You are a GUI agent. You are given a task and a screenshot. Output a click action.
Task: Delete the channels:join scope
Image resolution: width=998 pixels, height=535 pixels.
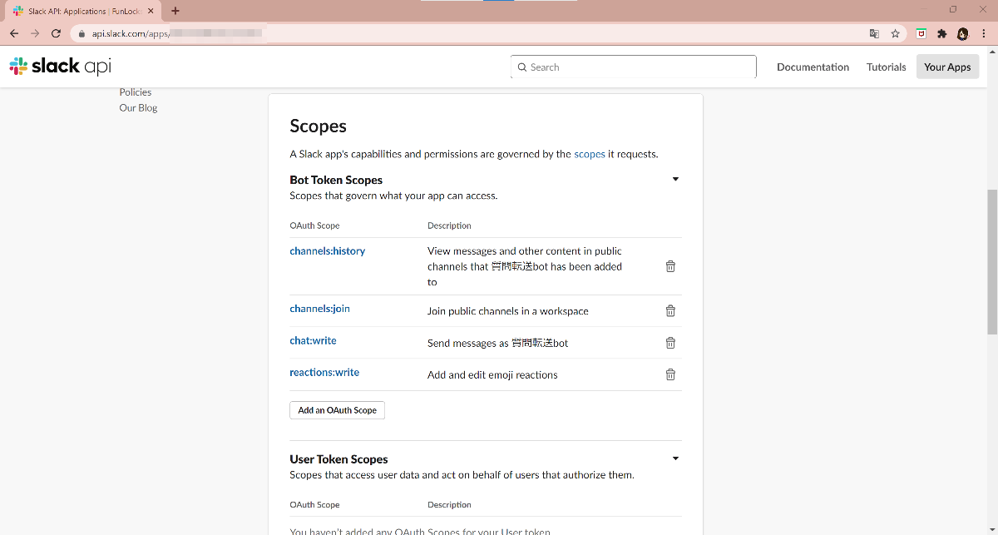(x=670, y=310)
